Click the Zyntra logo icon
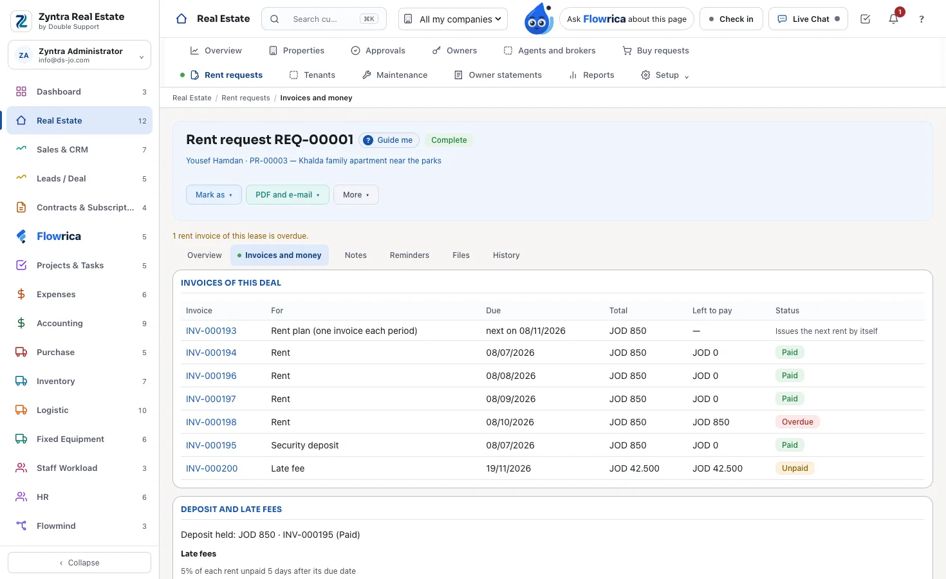The height and width of the screenshot is (579, 946). pos(21,21)
